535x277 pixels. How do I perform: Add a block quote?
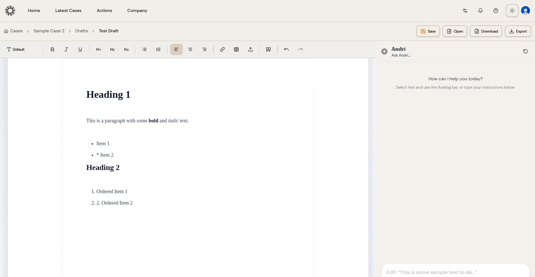click(x=268, y=50)
